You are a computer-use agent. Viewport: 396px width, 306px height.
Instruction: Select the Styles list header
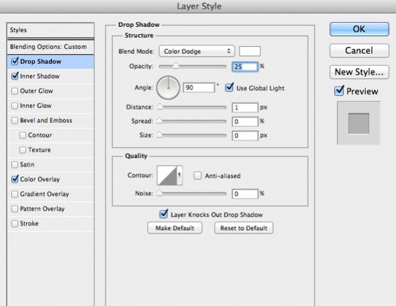tap(50, 30)
